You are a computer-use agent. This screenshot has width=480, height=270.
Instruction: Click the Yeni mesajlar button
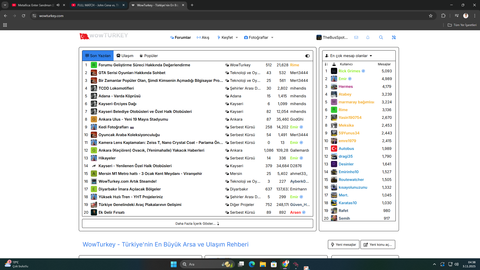click(x=343, y=244)
